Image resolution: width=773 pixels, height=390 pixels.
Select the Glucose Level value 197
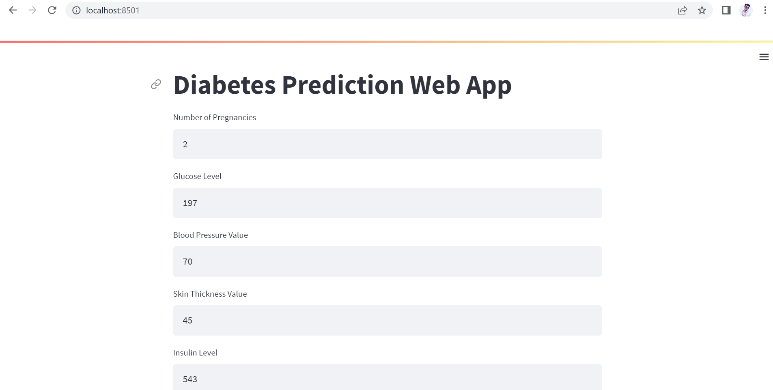point(387,203)
